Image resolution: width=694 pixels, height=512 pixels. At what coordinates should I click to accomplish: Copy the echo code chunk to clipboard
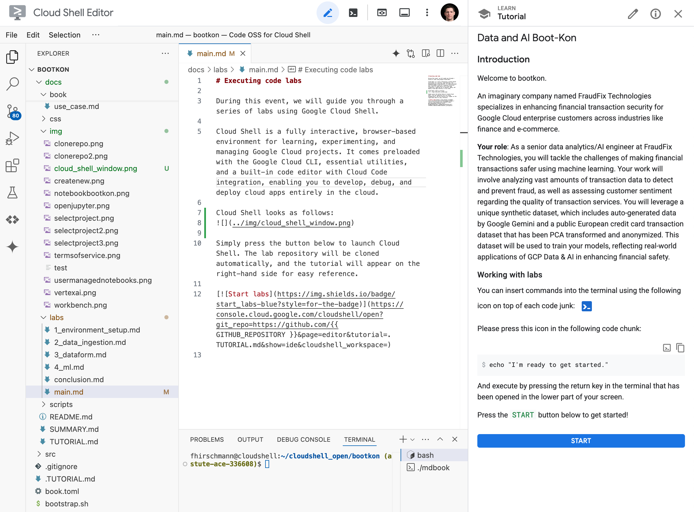(680, 348)
